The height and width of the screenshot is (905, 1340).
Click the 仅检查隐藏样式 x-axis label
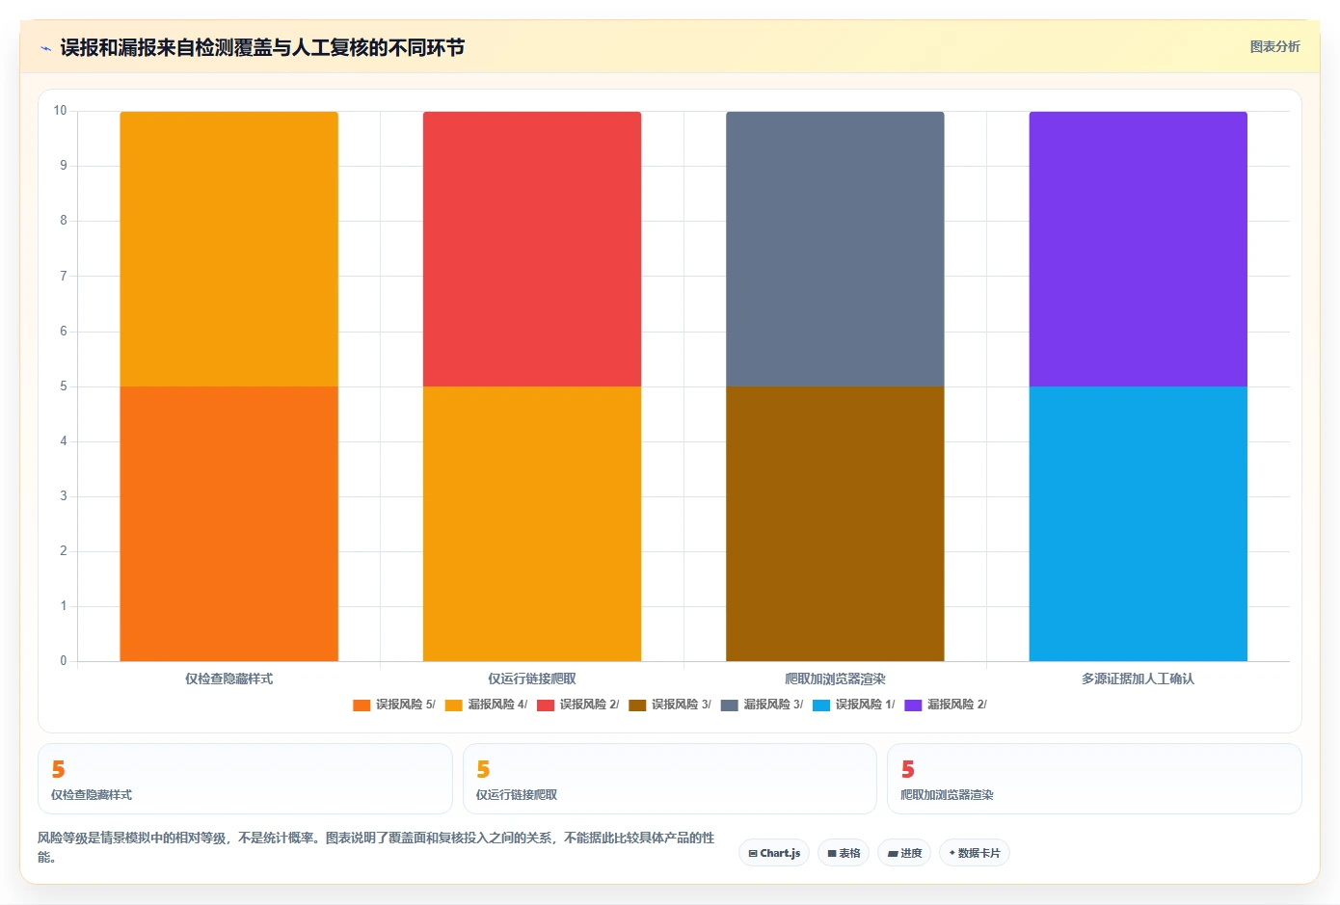[228, 679]
